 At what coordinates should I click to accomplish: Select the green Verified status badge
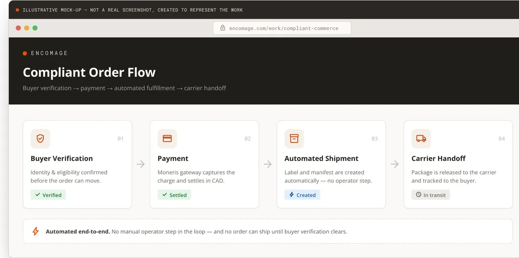[x=49, y=195]
